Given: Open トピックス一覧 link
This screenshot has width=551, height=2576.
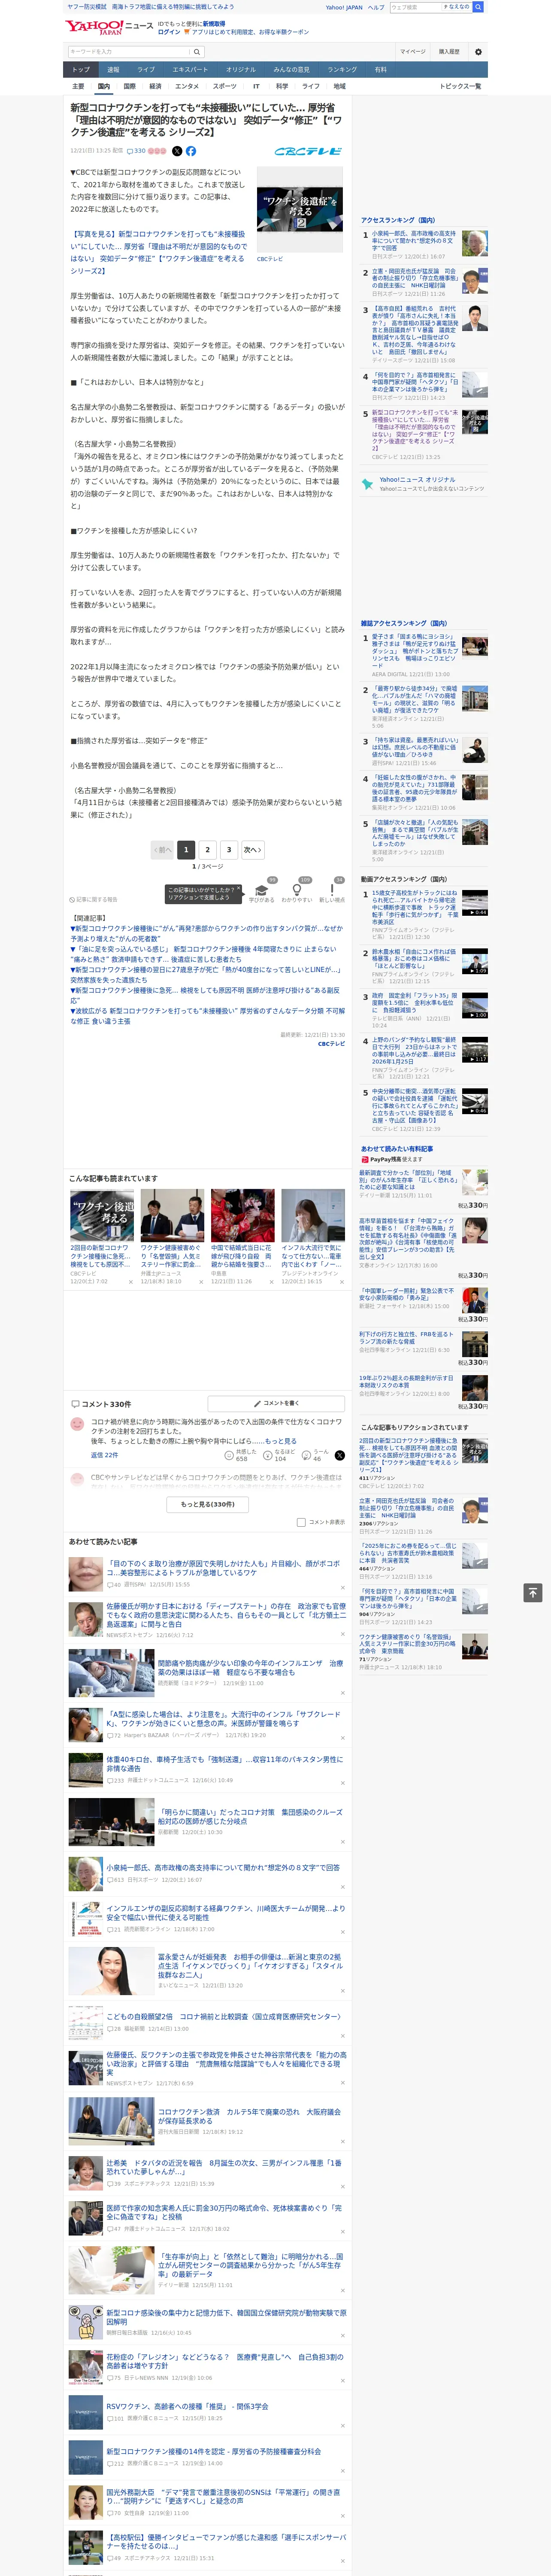Looking at the screenshot, I should (x=460, y=86).
